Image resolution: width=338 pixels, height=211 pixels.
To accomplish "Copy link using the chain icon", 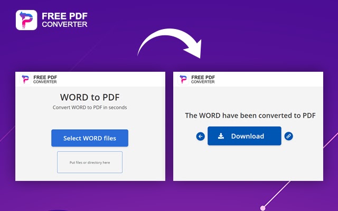I will (x=289, y=136).
